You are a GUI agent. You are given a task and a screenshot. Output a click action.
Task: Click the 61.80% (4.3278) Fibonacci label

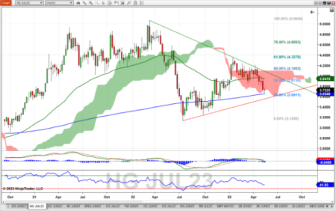coord(287,57)
